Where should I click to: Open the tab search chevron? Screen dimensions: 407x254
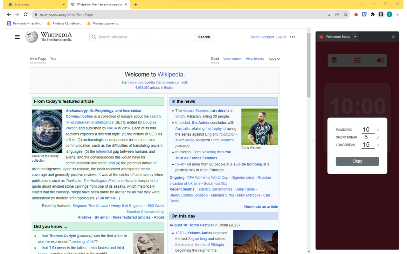click(361, 4)
